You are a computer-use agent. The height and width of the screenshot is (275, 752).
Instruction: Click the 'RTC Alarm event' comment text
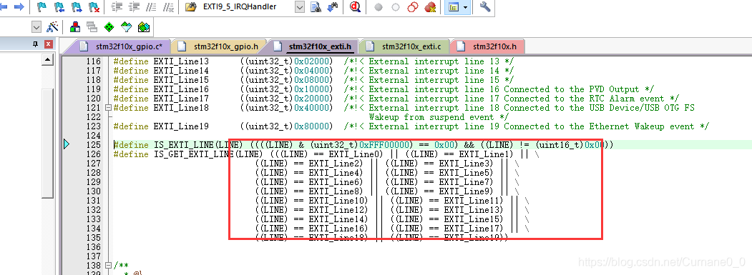[628, 99]
